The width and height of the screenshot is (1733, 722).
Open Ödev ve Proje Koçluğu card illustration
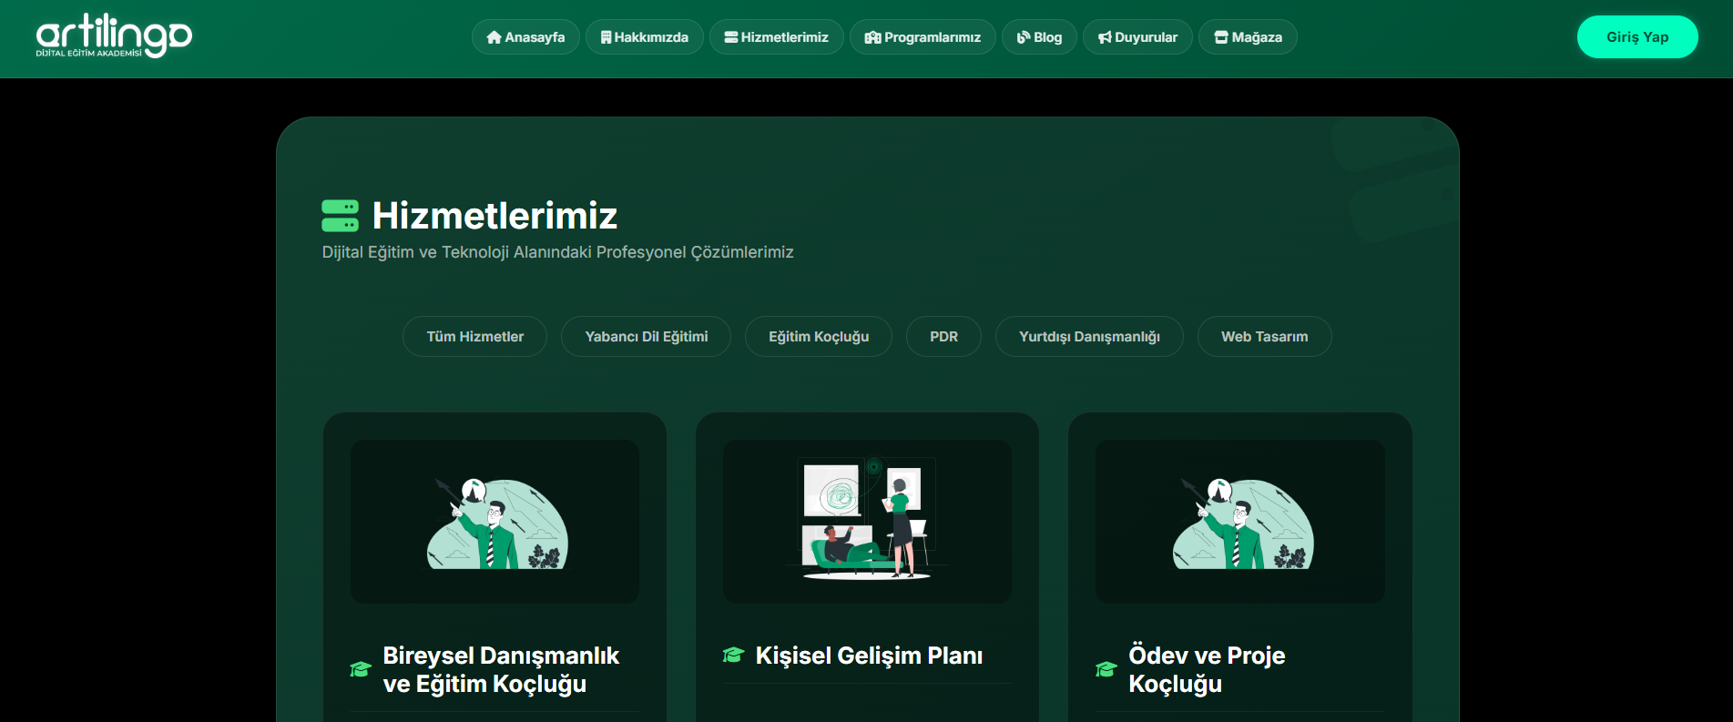tap(1240, 522)
